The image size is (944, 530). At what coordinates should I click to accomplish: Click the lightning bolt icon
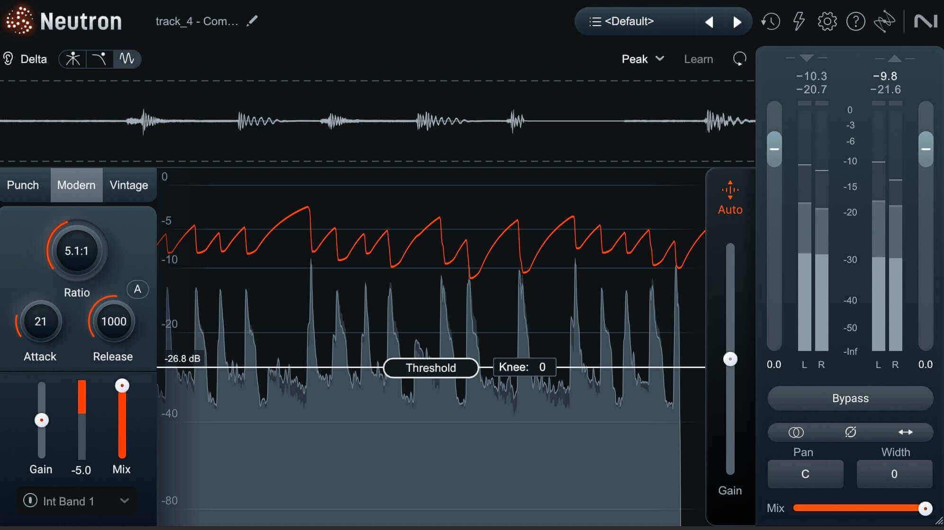point(799,22)
